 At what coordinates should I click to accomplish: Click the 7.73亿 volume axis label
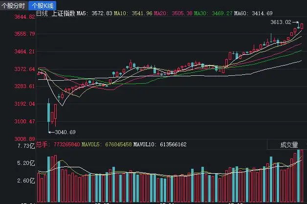click(24, 146)
